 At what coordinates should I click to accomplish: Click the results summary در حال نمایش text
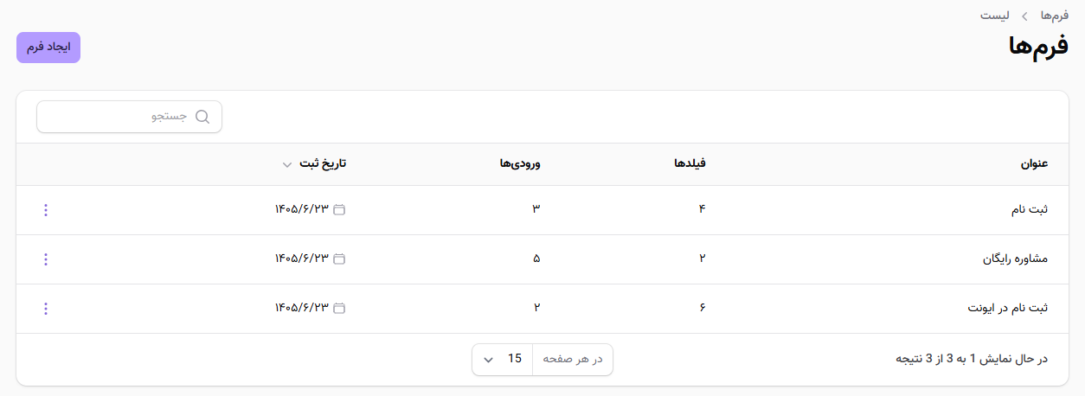971,359
